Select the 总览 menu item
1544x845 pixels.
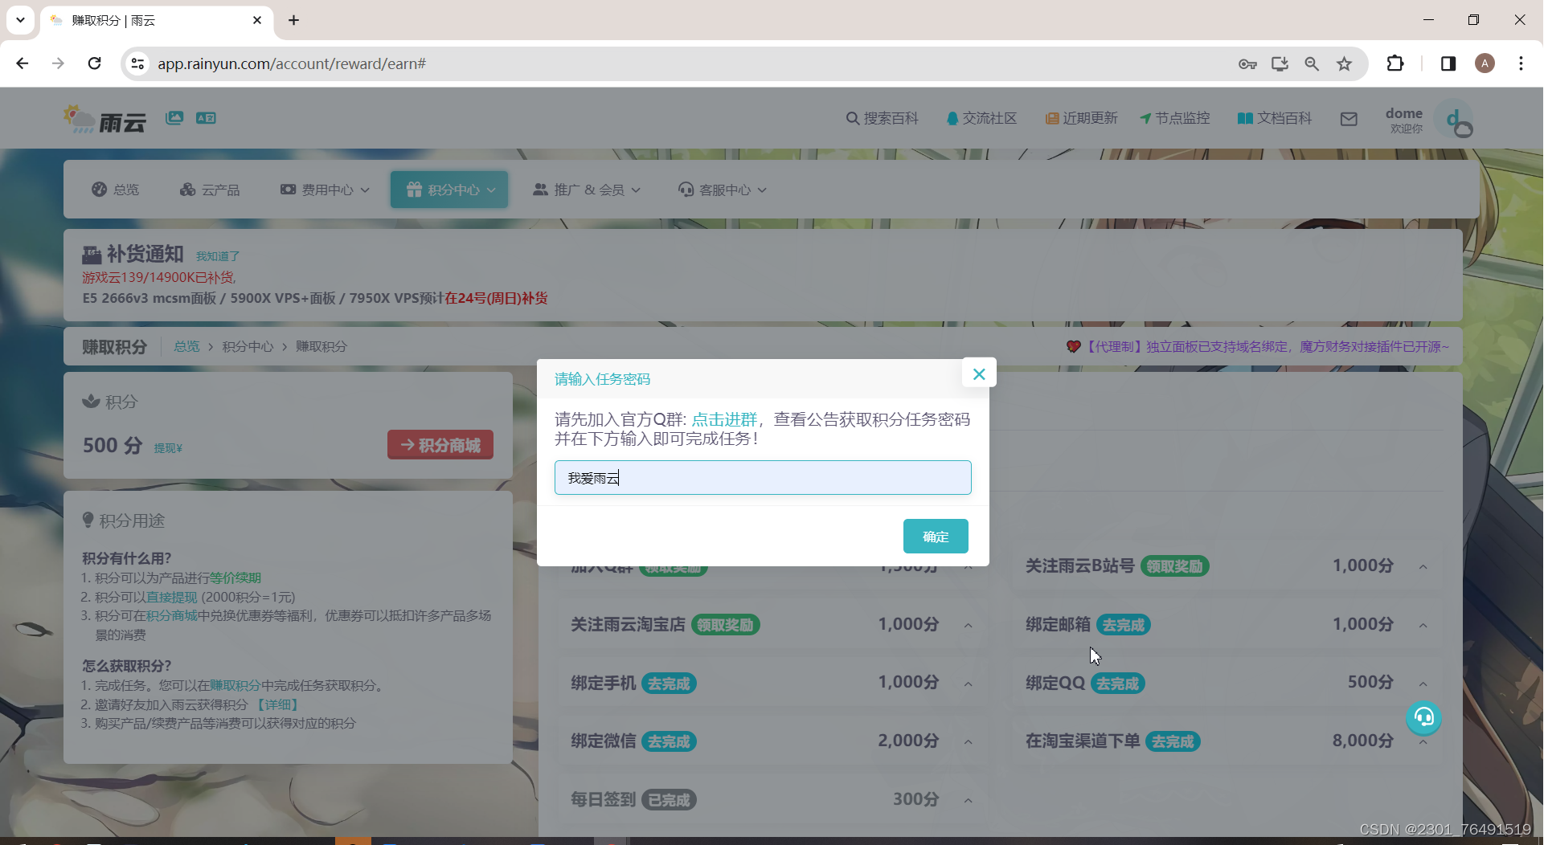[115, 190]
